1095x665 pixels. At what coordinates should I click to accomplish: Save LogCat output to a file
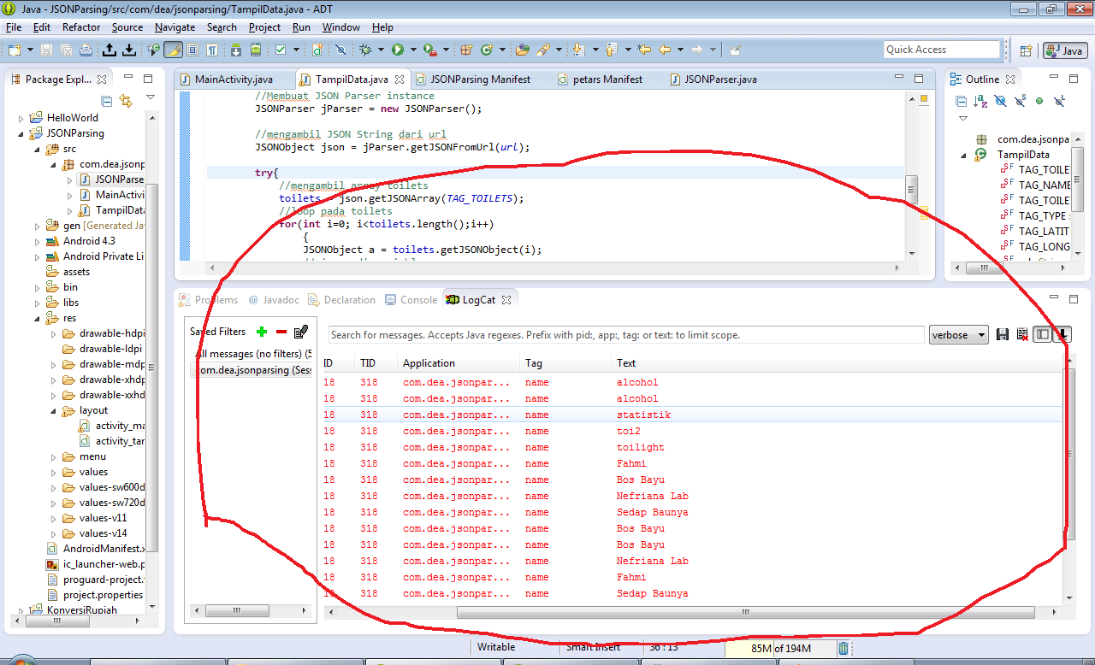click(1003, 334)
